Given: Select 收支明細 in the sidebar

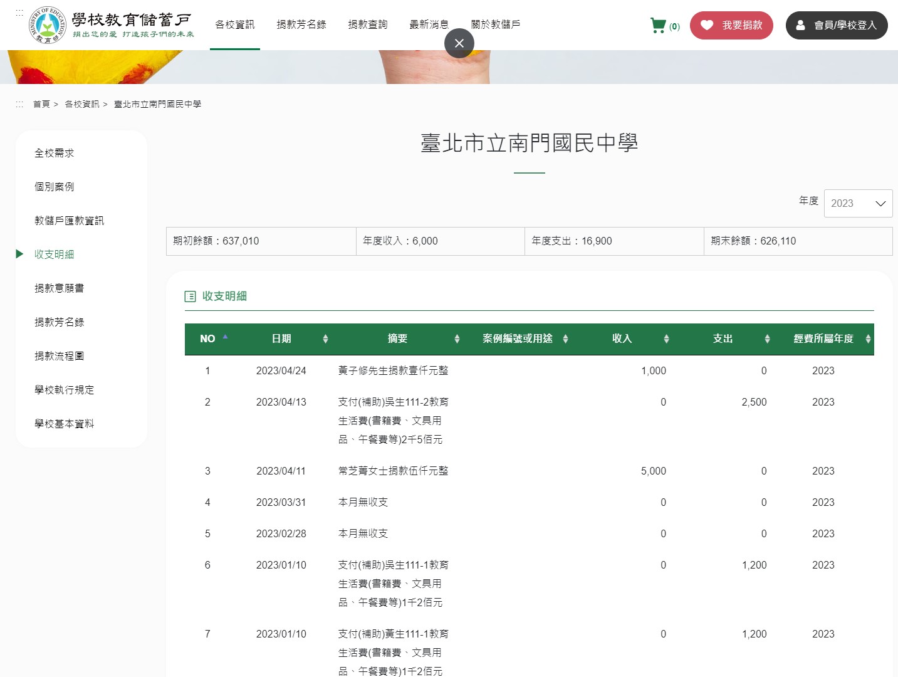Looking at the screenshot, I should [55, 255].
